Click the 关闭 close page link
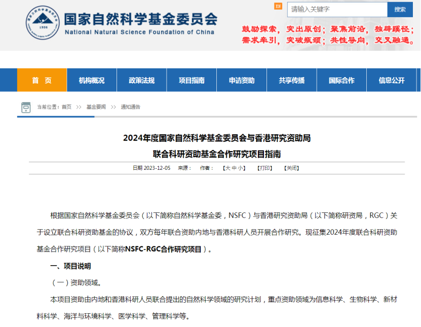The width and height of the screenshot is (421, 327). click(291, 168)
